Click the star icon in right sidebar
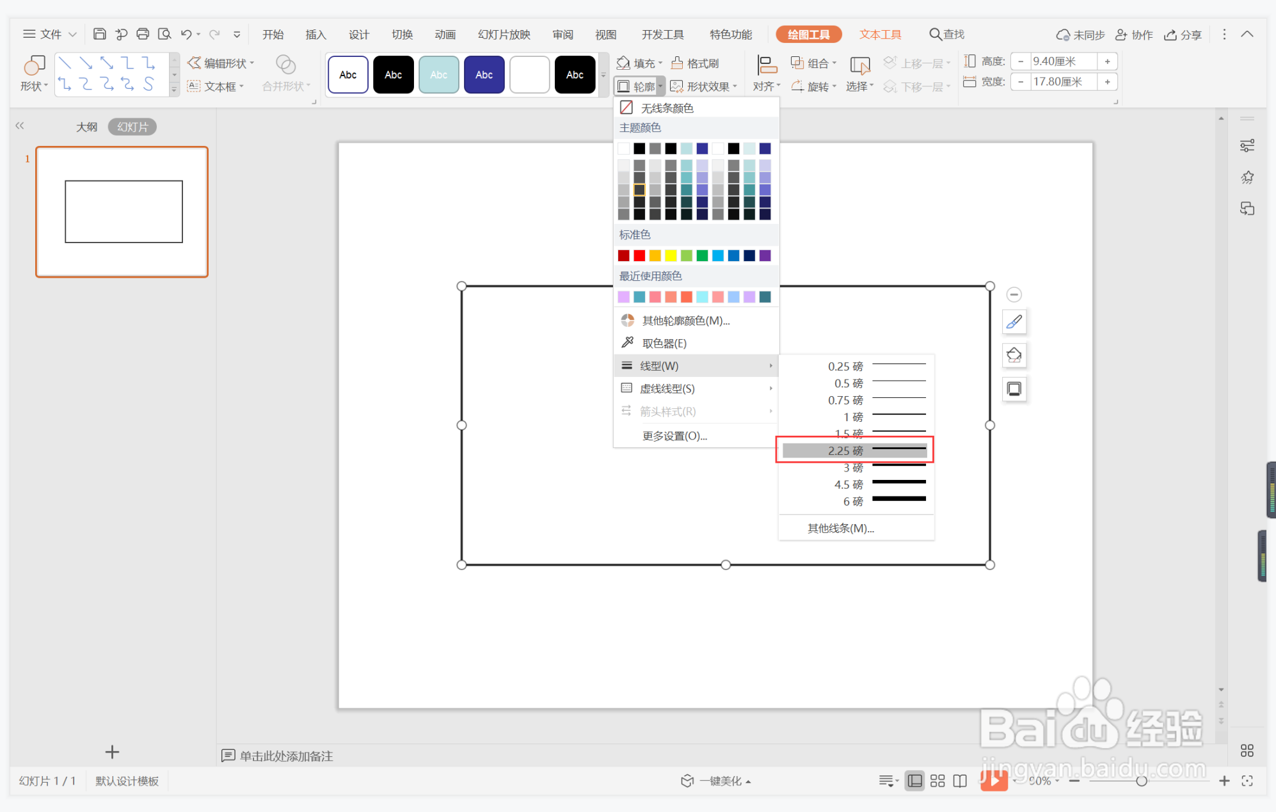 tap(1247, 177)
